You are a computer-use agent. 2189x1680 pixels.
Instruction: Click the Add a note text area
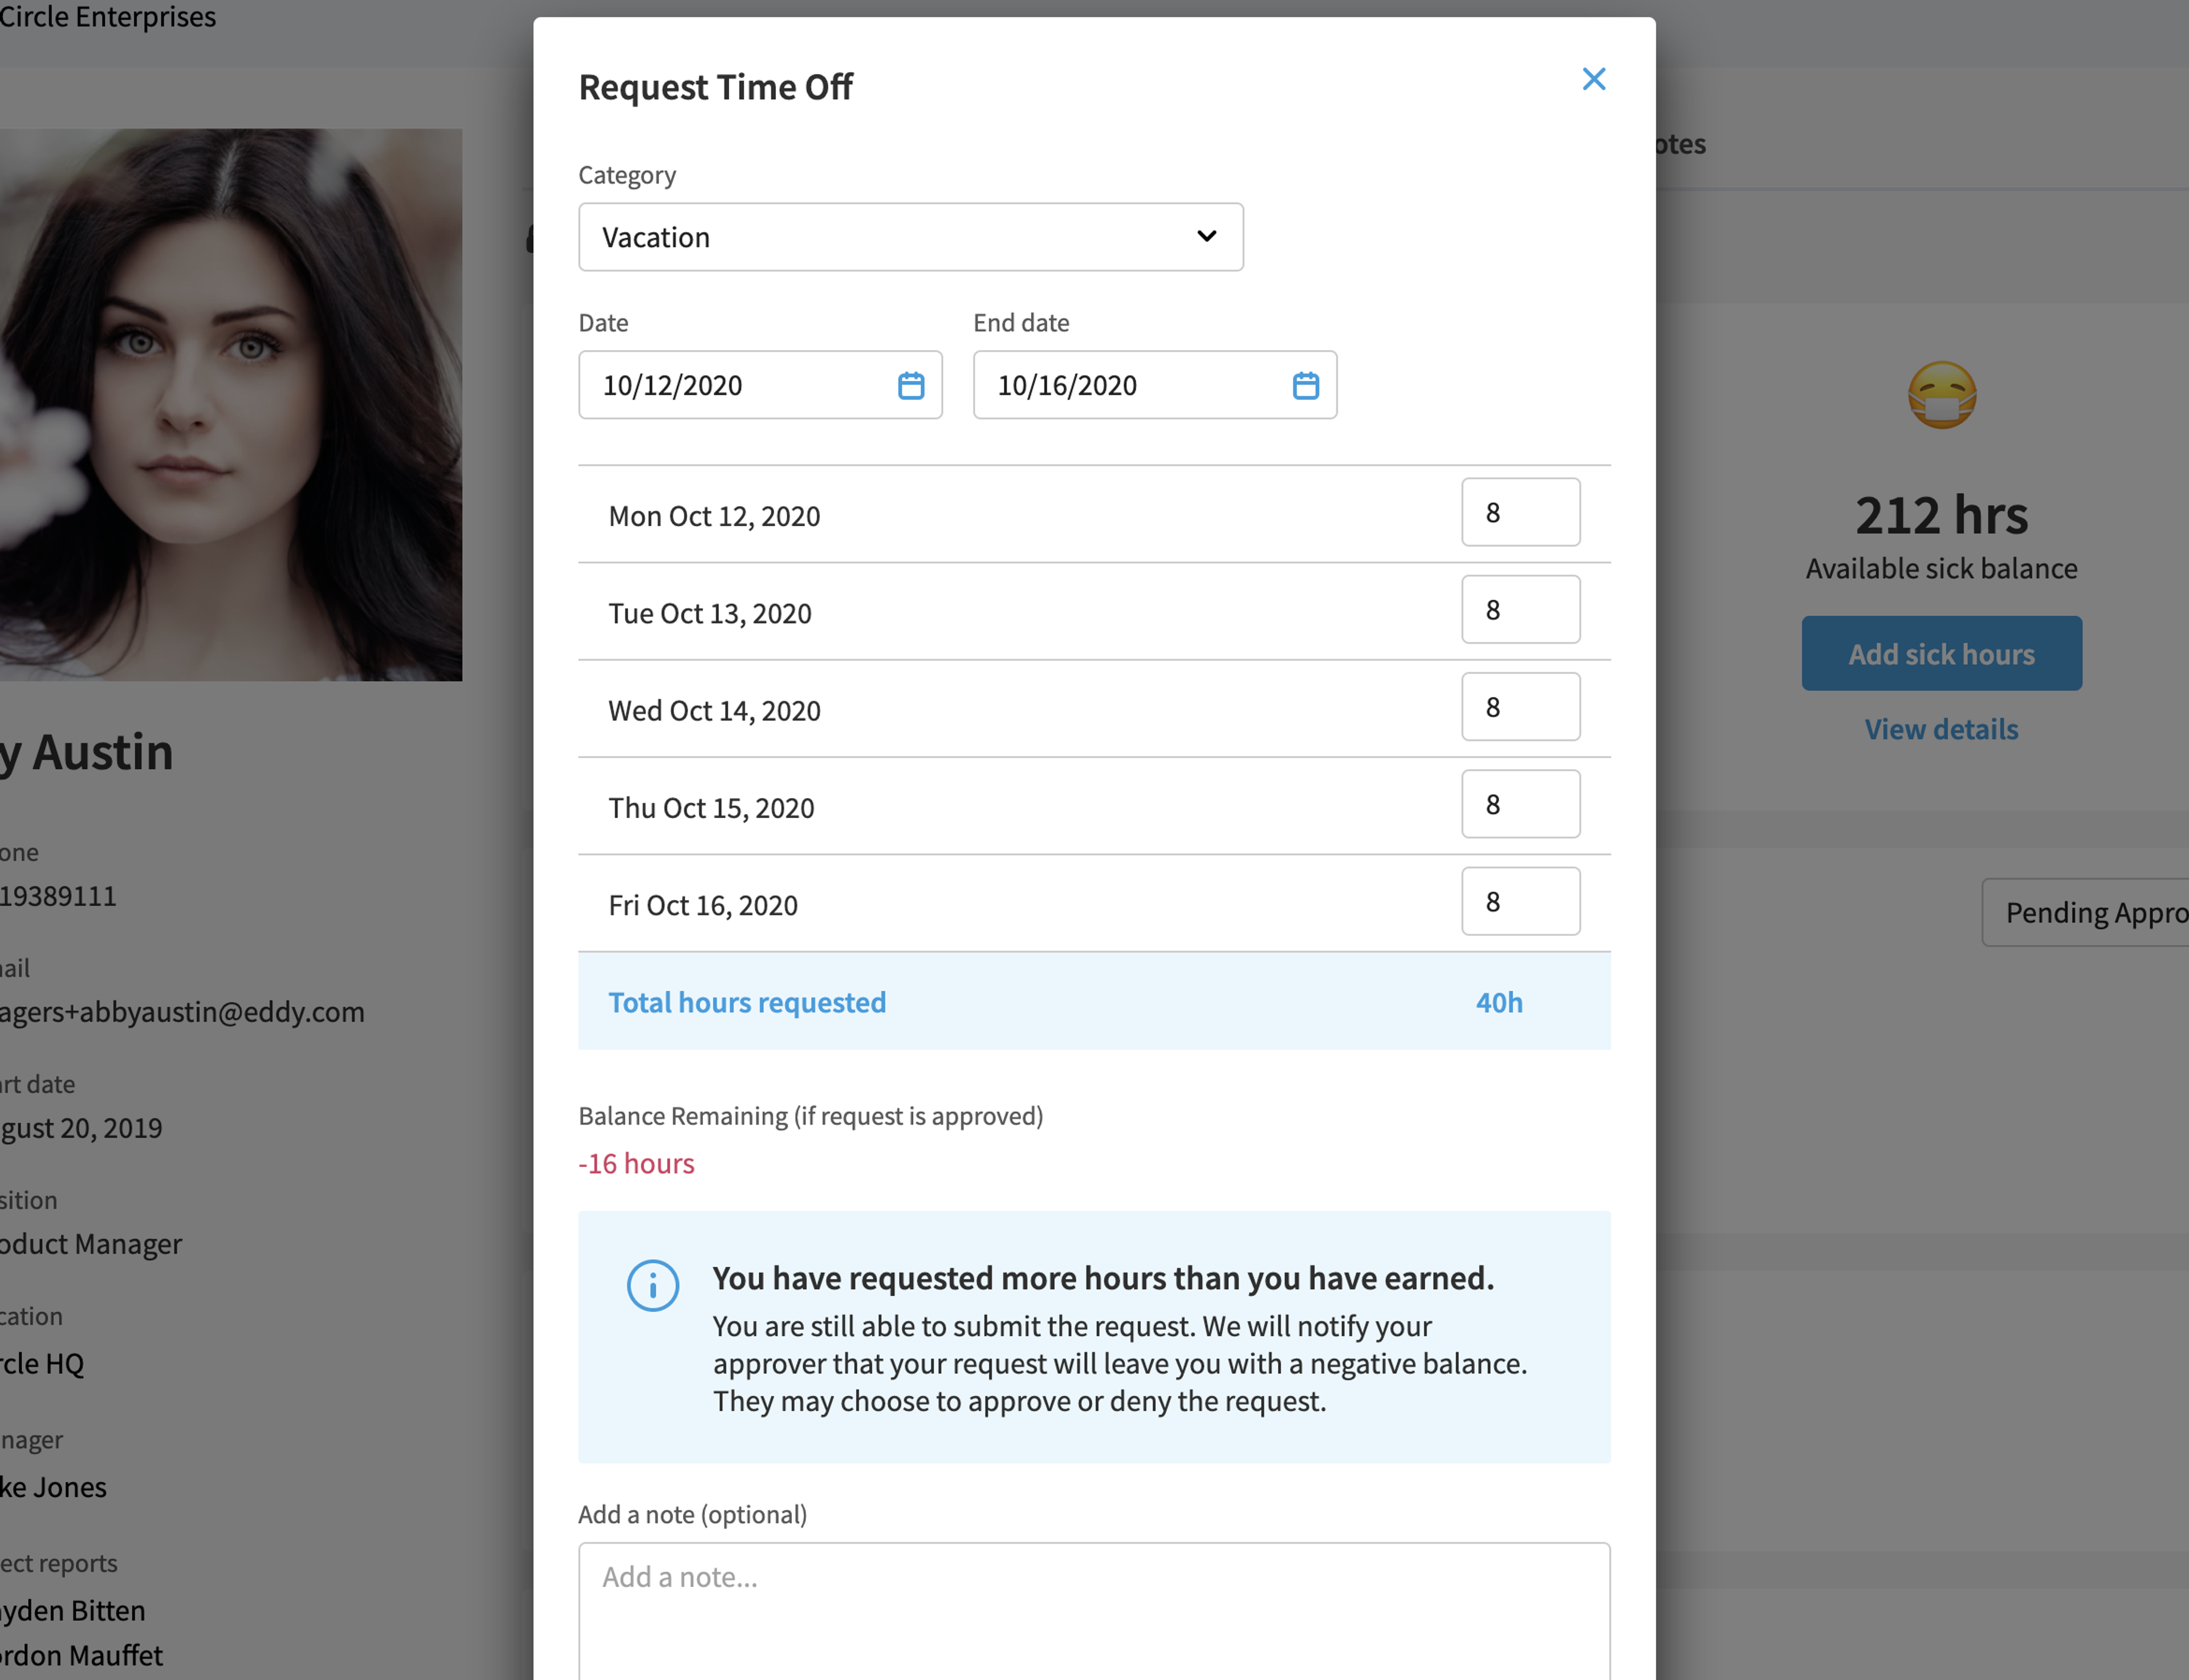tap(1094, 1611)
